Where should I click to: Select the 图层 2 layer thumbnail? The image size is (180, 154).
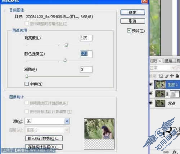(160, 85)
